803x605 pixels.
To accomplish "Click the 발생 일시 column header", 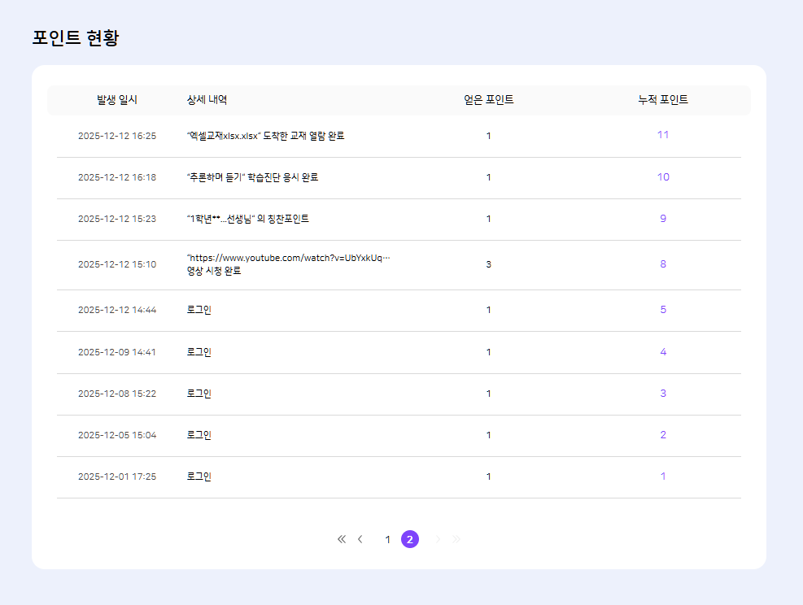I will (x=117, y=100).
